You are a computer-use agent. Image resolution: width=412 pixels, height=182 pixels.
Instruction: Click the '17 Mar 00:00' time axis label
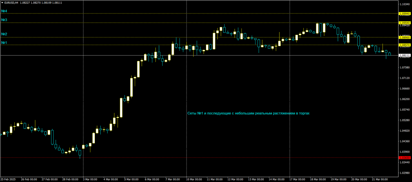pos(297,179)
